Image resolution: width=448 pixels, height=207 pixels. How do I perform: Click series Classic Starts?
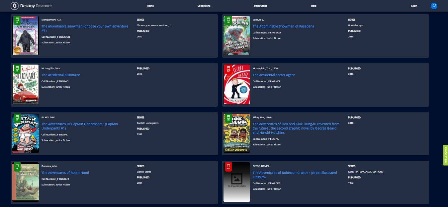coord(144,172)
